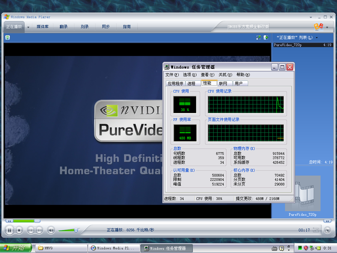337x253 pixels.
Task: Click the 正在播放: 8256 千比特/秒 status text
Action: 131,230
